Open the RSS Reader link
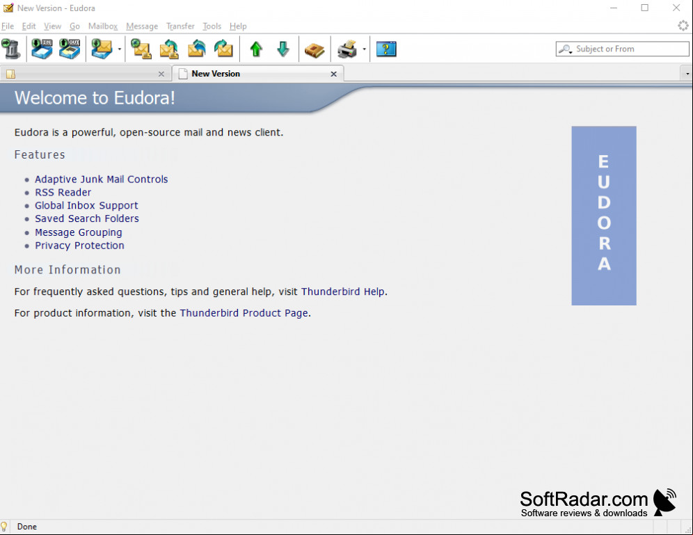 63,193
